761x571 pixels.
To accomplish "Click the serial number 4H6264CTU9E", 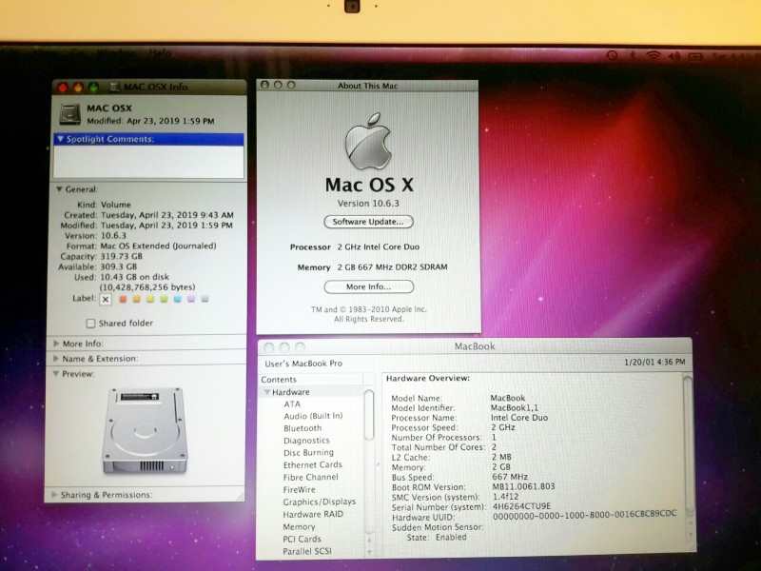I will (x=521, y=506).
